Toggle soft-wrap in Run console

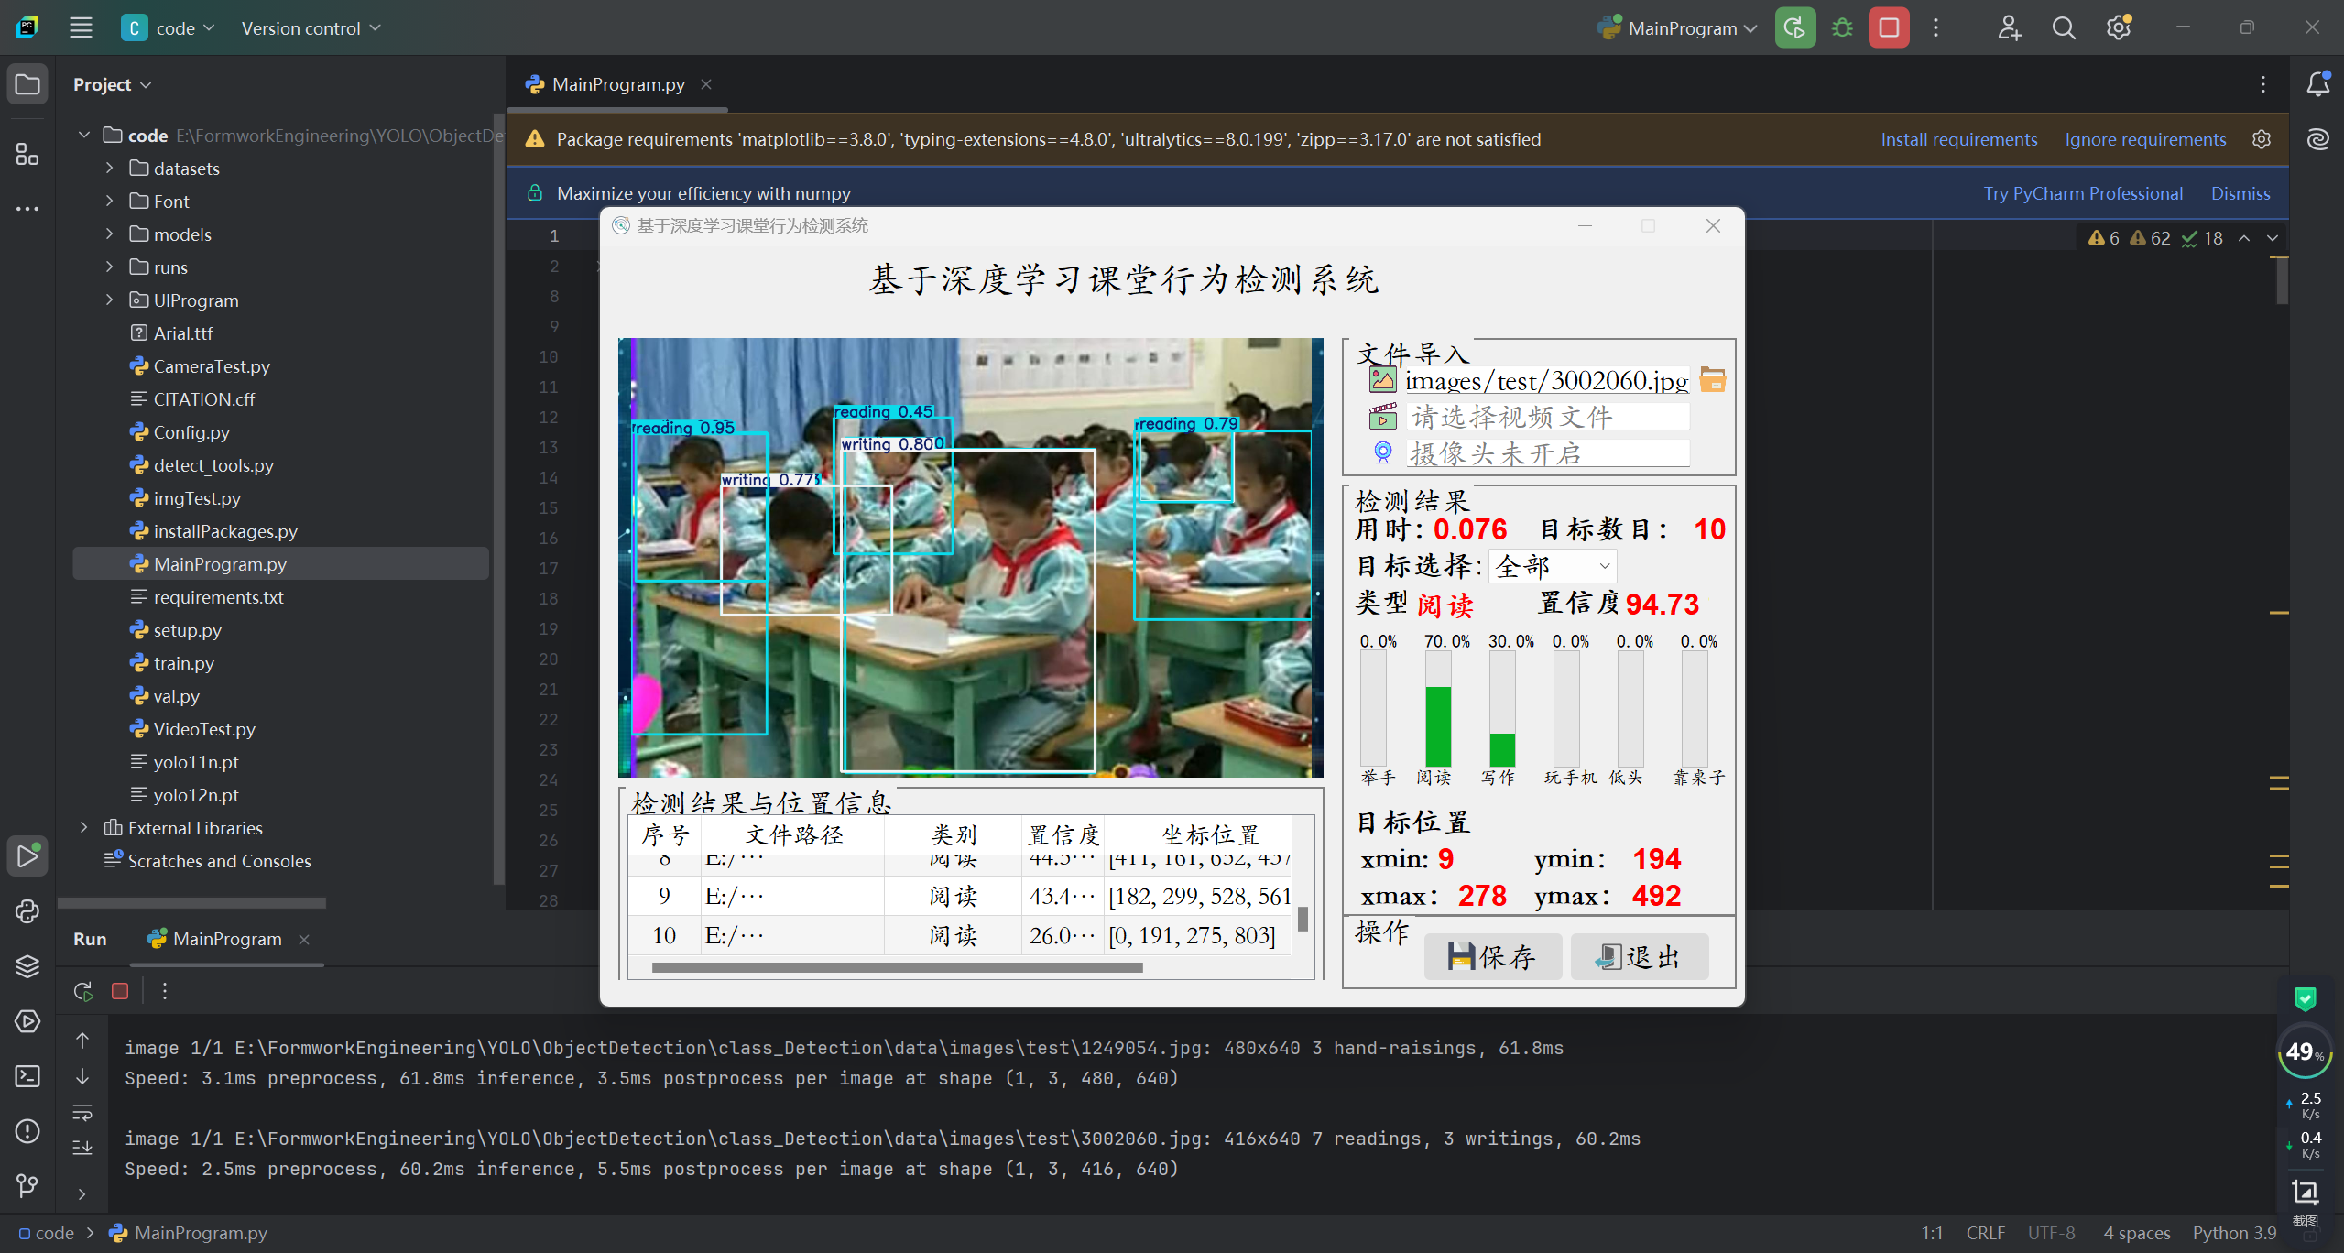point(82,1113)
